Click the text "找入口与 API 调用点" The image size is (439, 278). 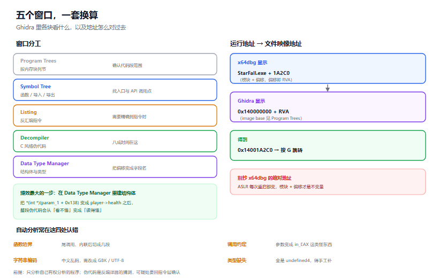pyautogui.click(x=132, y=91)
